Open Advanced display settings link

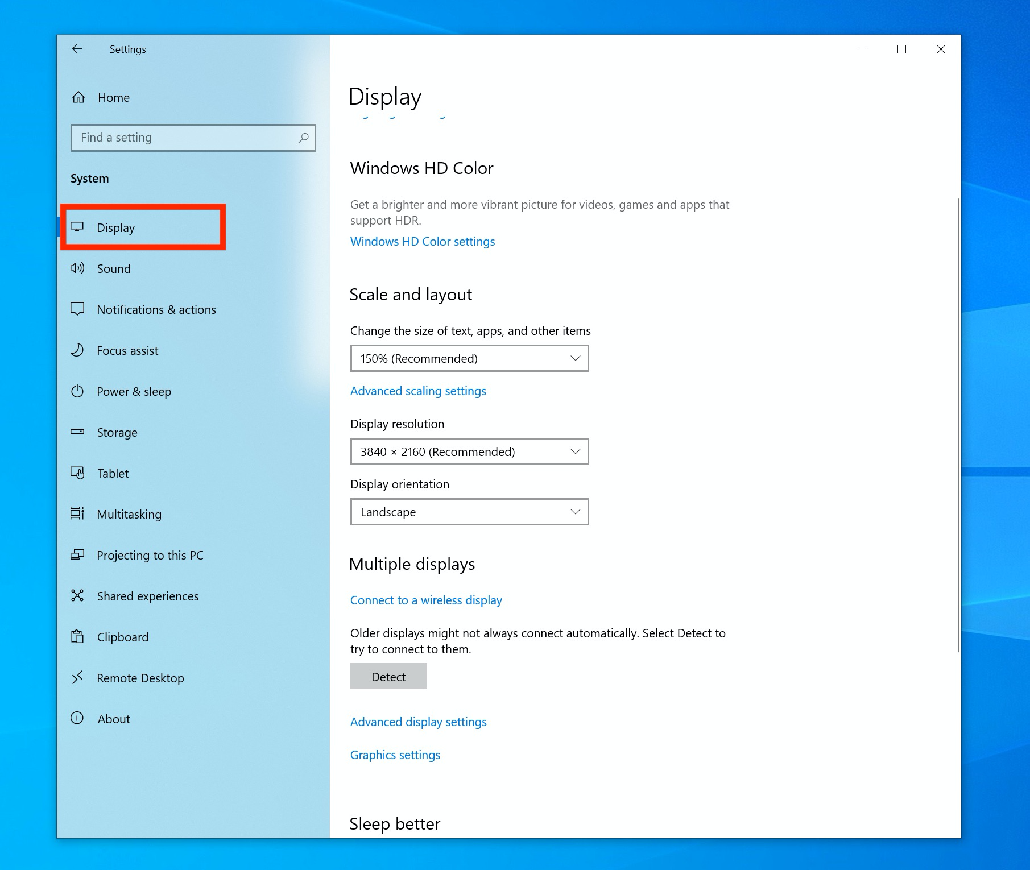419,722
